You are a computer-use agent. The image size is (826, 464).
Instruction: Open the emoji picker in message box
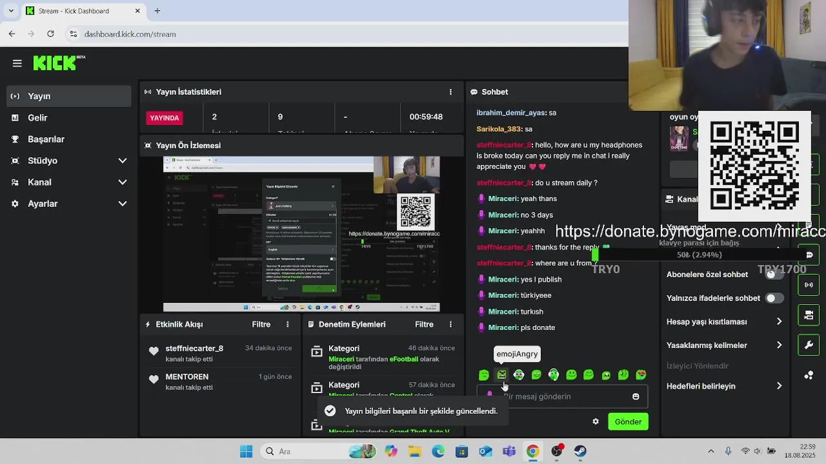pyautogui.click(x=636, y=396)
